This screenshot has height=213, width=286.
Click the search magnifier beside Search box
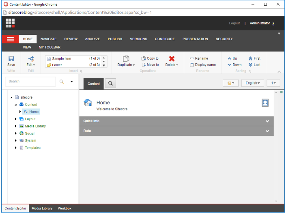pos(62,82)
